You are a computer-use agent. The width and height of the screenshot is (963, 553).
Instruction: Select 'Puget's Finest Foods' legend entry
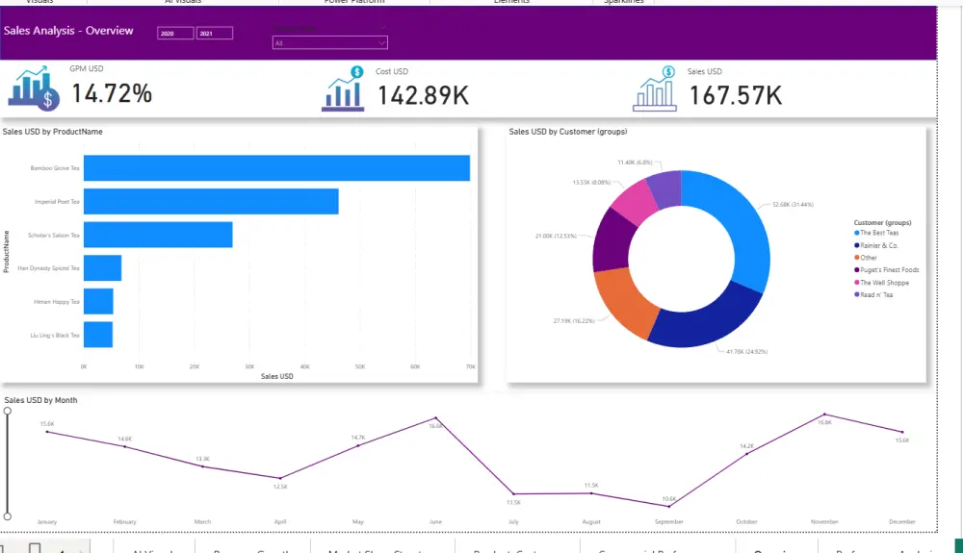(x=887, y=269)
